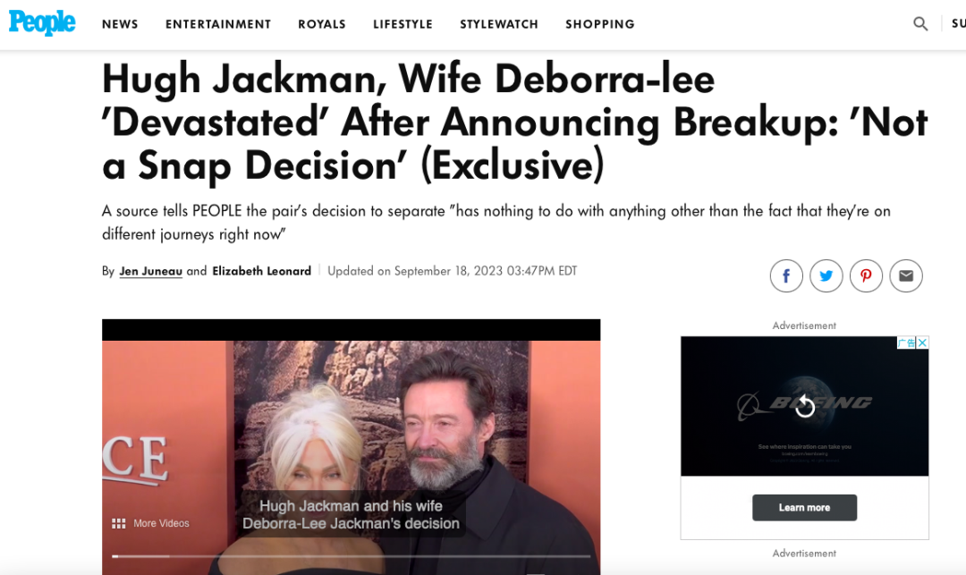Image resolution: width=966 pixels, height=575 pixels.
Task: Seek along the video progress bar
Action: point(352,556)
